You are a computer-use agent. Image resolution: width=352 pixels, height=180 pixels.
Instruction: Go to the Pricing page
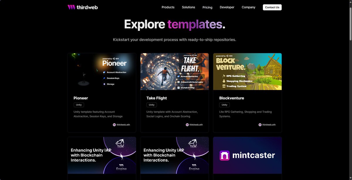(x=207, y=7)
